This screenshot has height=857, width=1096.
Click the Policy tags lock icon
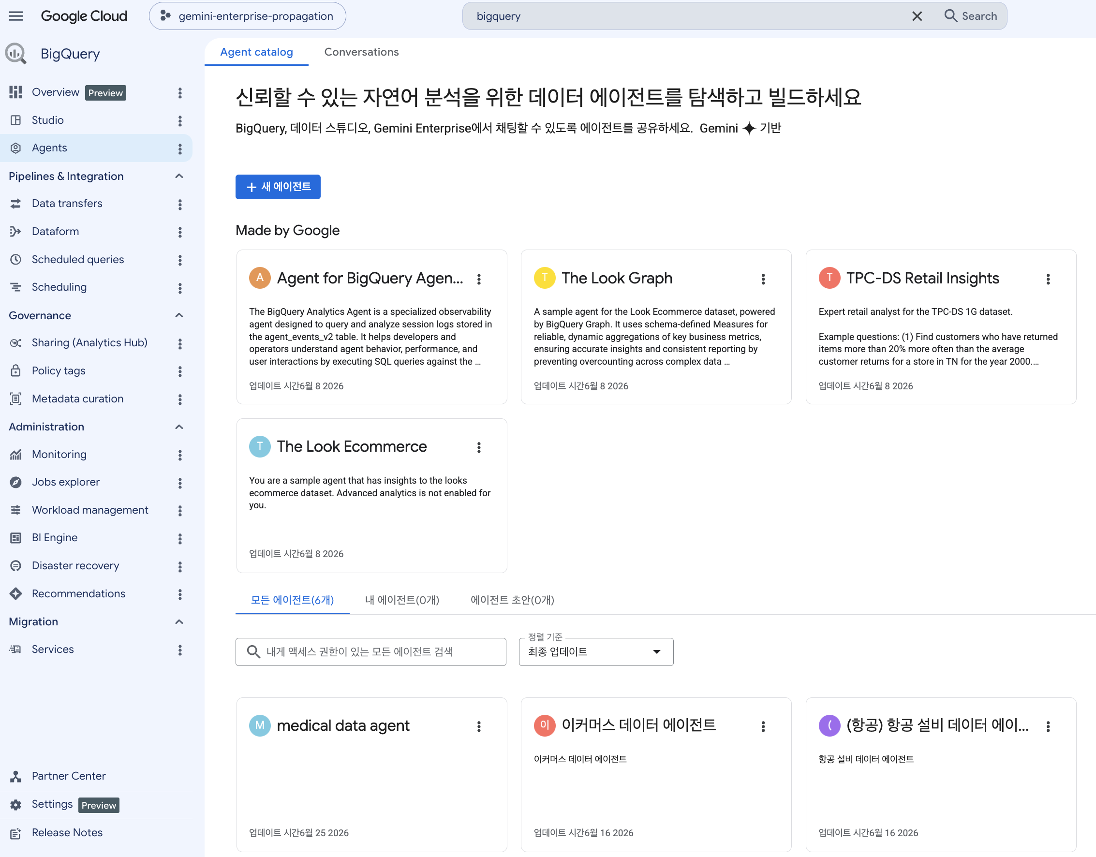click(x=16, y=371)
